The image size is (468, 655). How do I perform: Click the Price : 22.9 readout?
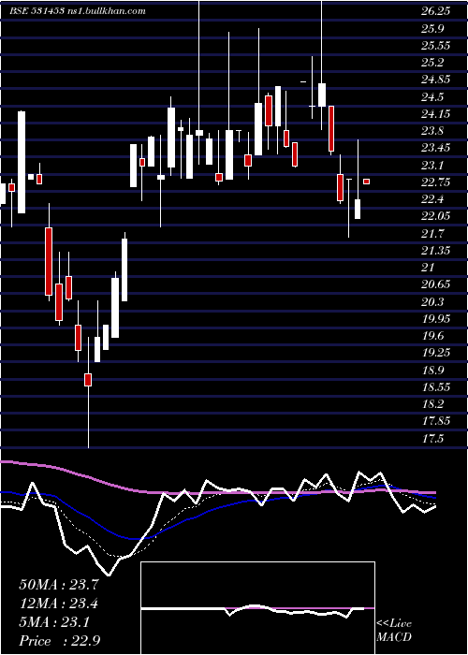59,641
